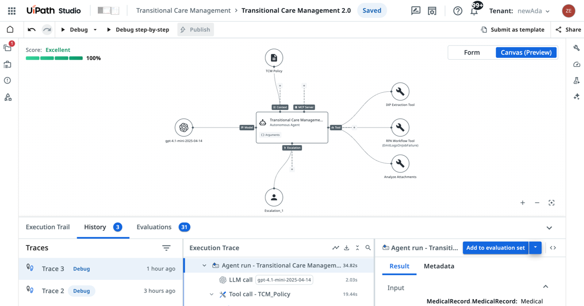Screen dimensions: 584x306
Task: Click the UiPath Studio logo
Action: [x=54, y=11]
